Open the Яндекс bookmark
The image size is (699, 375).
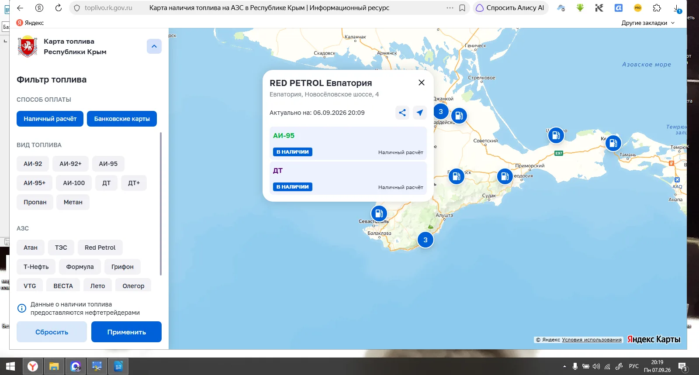tap(30, 23)
